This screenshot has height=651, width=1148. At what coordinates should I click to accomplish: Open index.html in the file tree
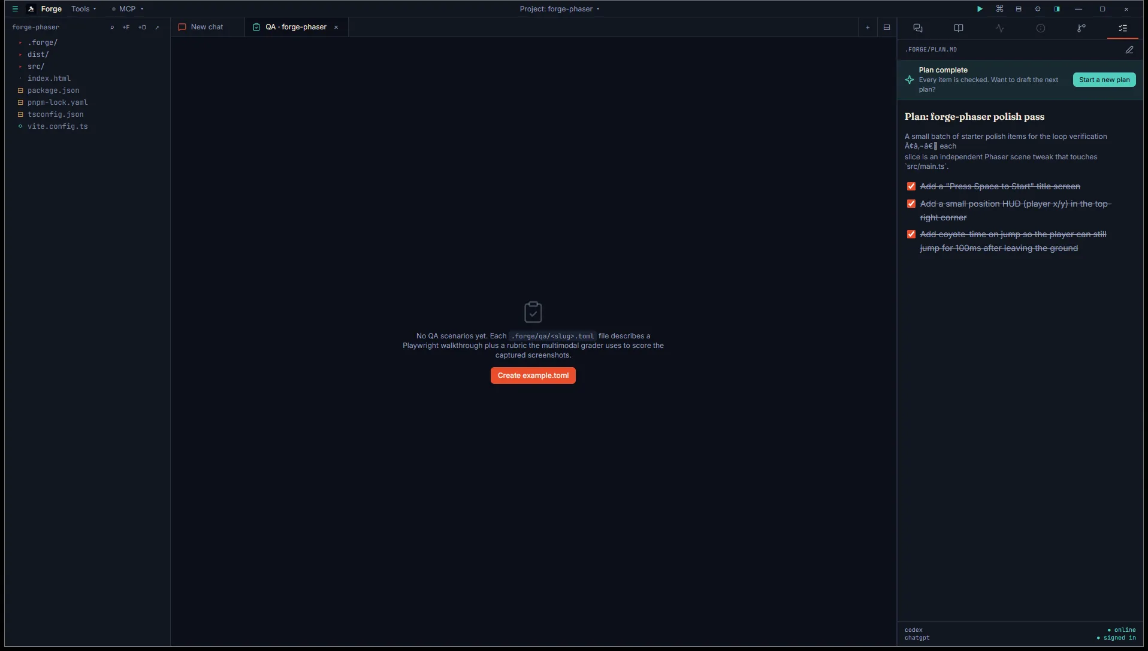[49, 78]
